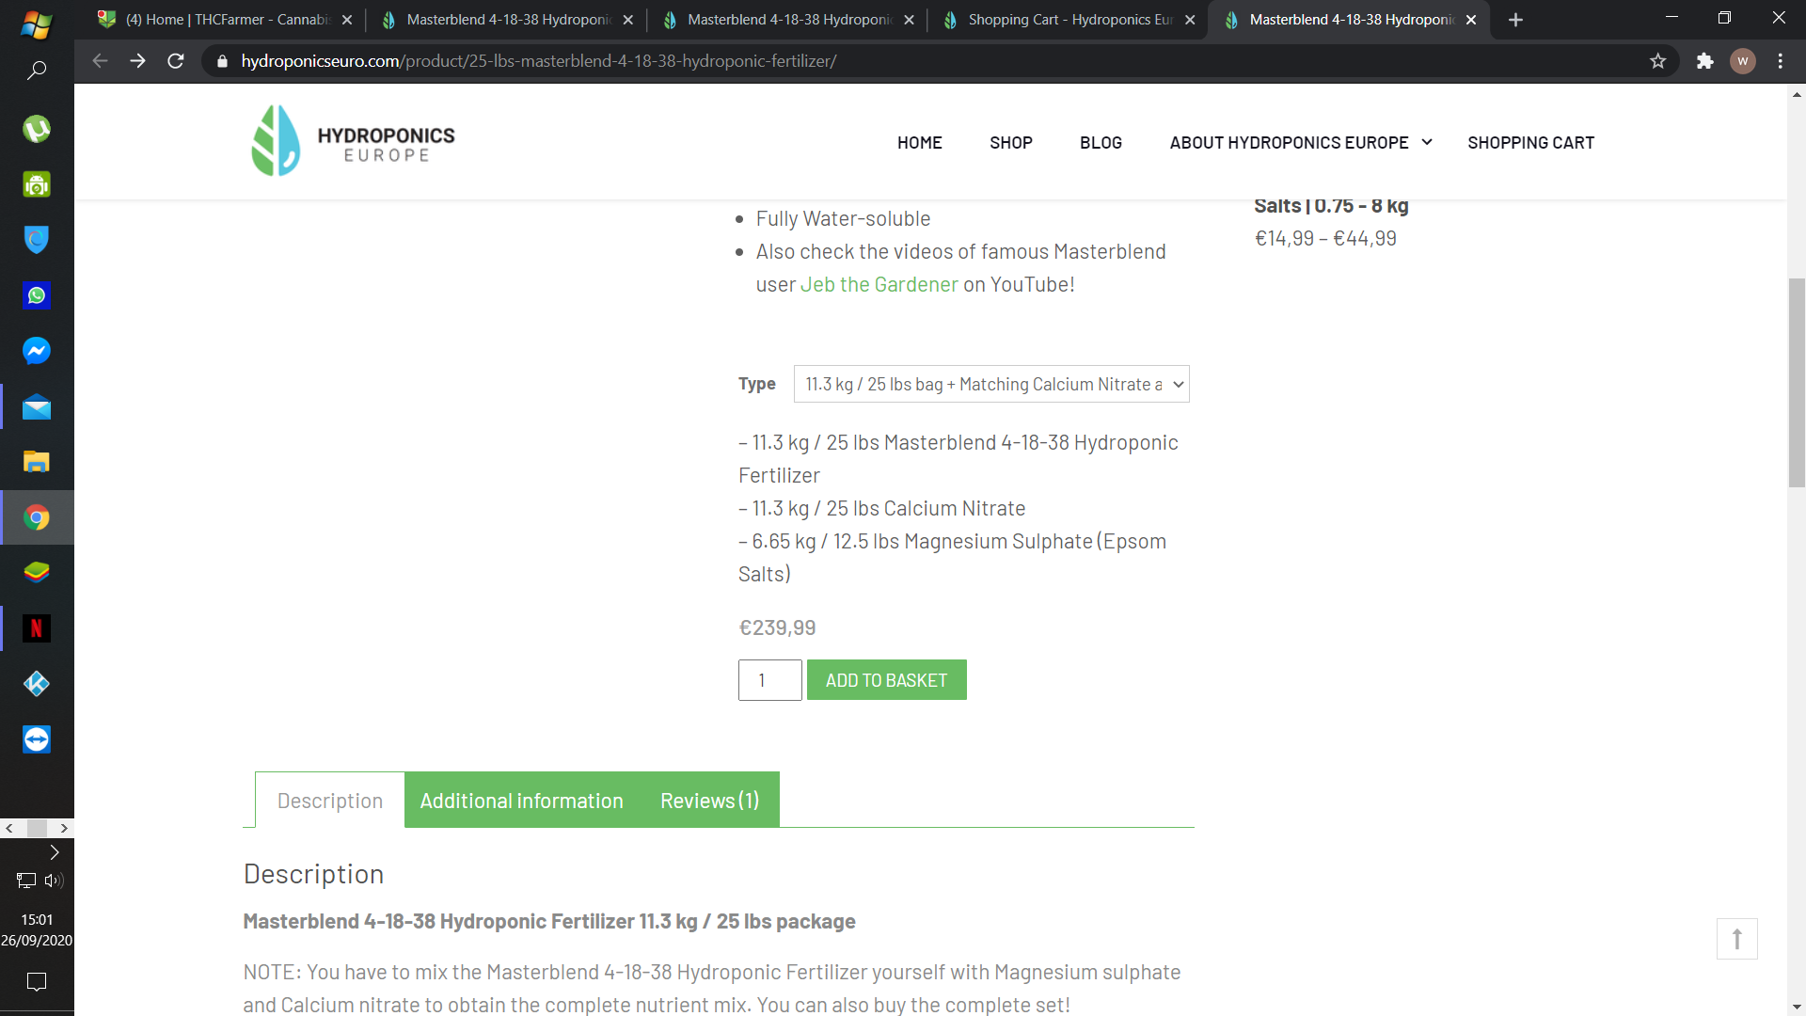
Task: Open WhatsApp from the taskbar
Action: 37,295
